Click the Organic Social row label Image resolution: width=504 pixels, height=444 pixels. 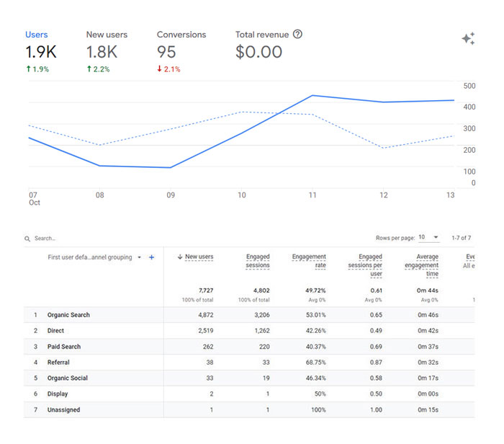click(x=68, y=378)
